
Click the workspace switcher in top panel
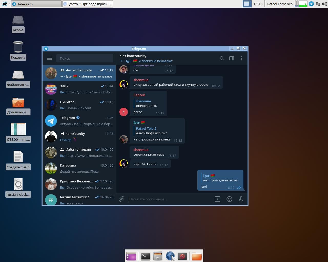click(x=247, y=4)
